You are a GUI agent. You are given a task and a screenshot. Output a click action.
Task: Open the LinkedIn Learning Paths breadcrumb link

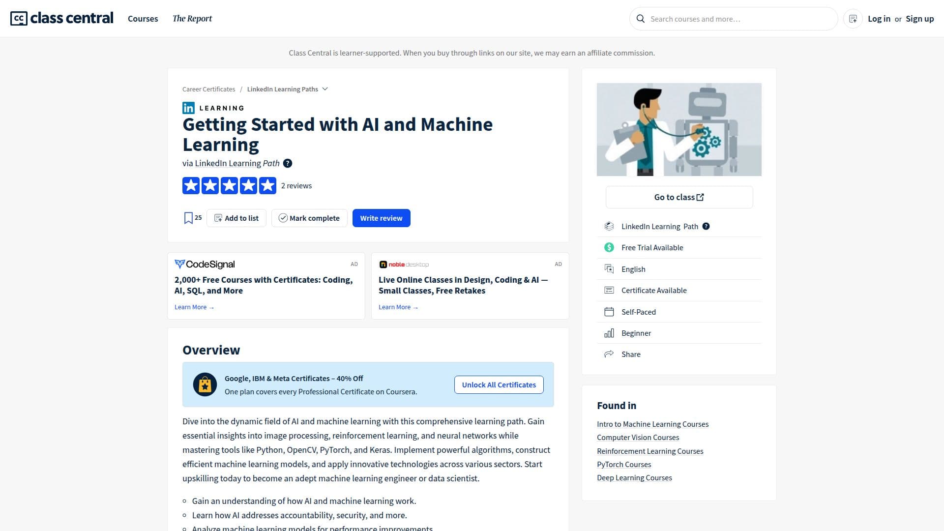pos(283,89)
